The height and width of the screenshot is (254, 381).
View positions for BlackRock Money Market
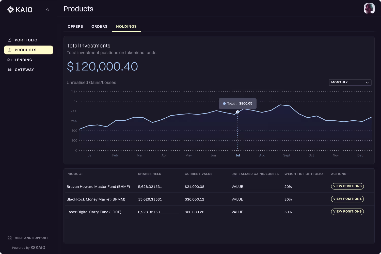point(347,199)
